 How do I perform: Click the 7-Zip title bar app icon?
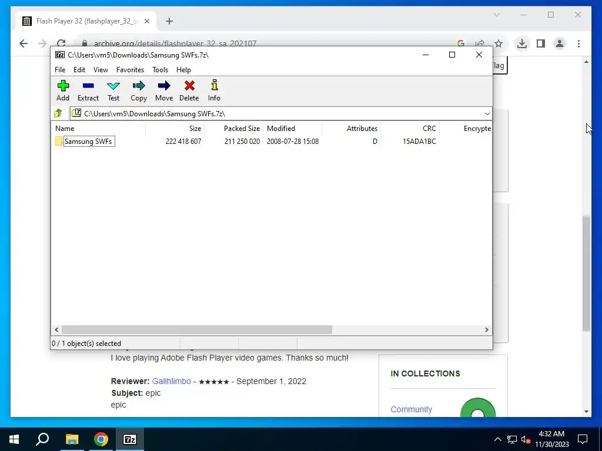pyautogui.click(x=60, y=55)
